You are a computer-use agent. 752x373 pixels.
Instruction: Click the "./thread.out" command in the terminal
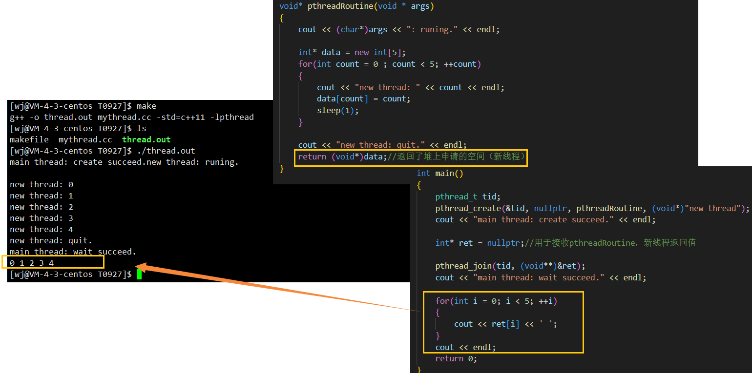click(x=166, y=151)
